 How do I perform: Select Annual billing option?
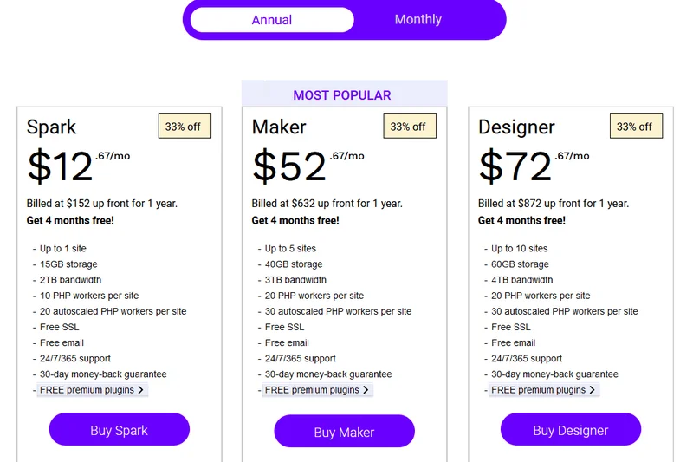coord(272,20)
